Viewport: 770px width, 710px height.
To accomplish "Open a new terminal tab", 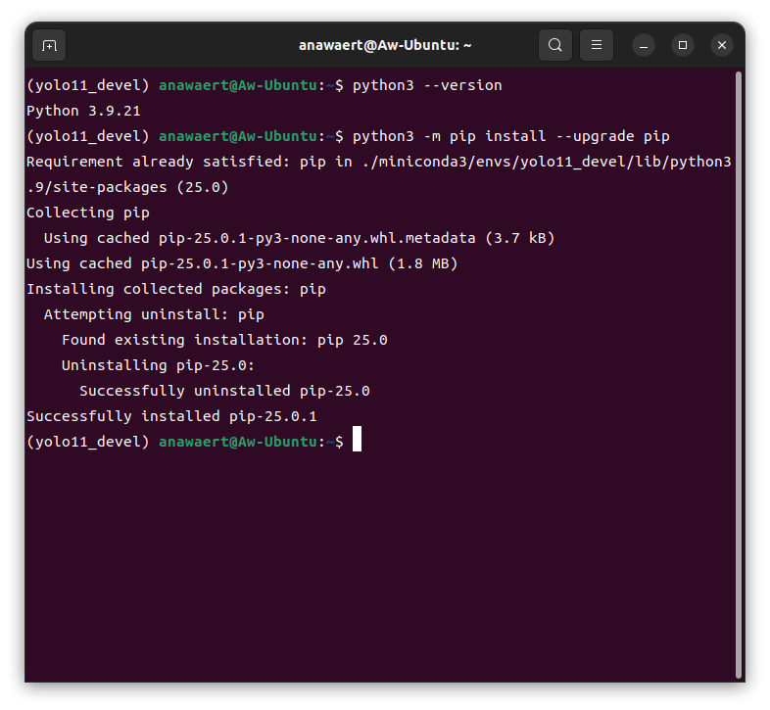I will point(49,45).
